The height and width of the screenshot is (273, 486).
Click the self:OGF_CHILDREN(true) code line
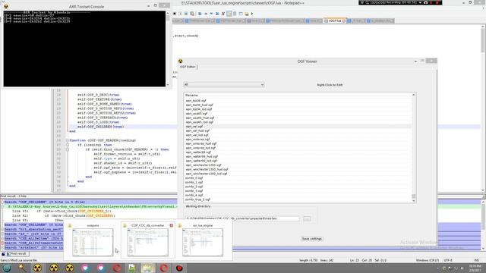point(100,127)
